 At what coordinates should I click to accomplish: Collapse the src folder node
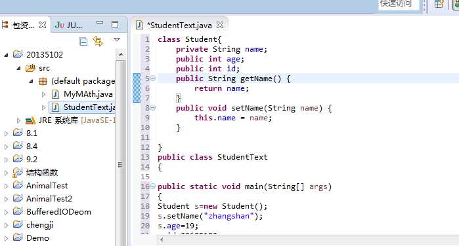pyautogui.click(x=18, y=68)
